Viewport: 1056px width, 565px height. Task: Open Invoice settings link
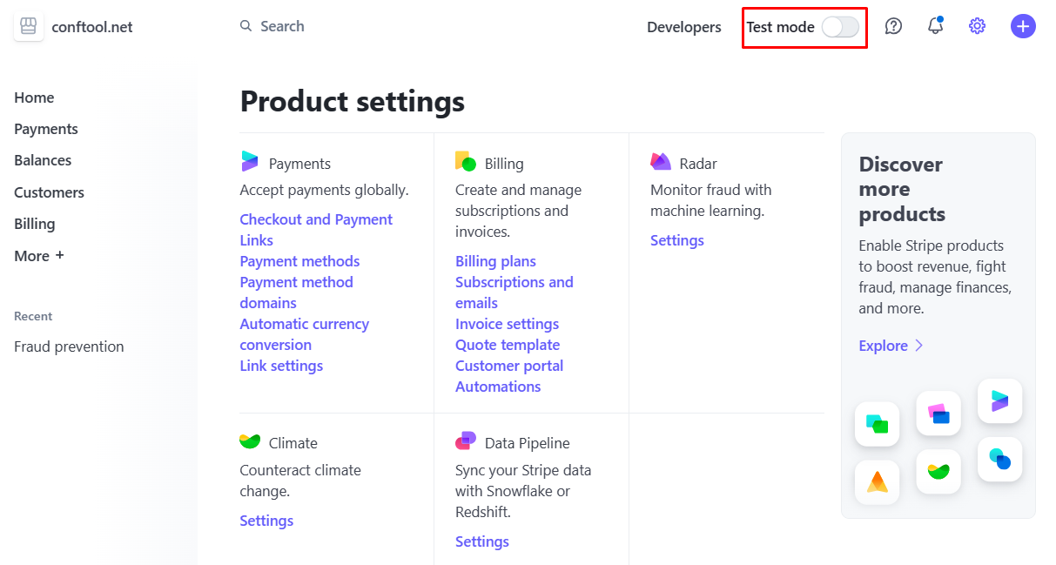[x=507, y=324]
